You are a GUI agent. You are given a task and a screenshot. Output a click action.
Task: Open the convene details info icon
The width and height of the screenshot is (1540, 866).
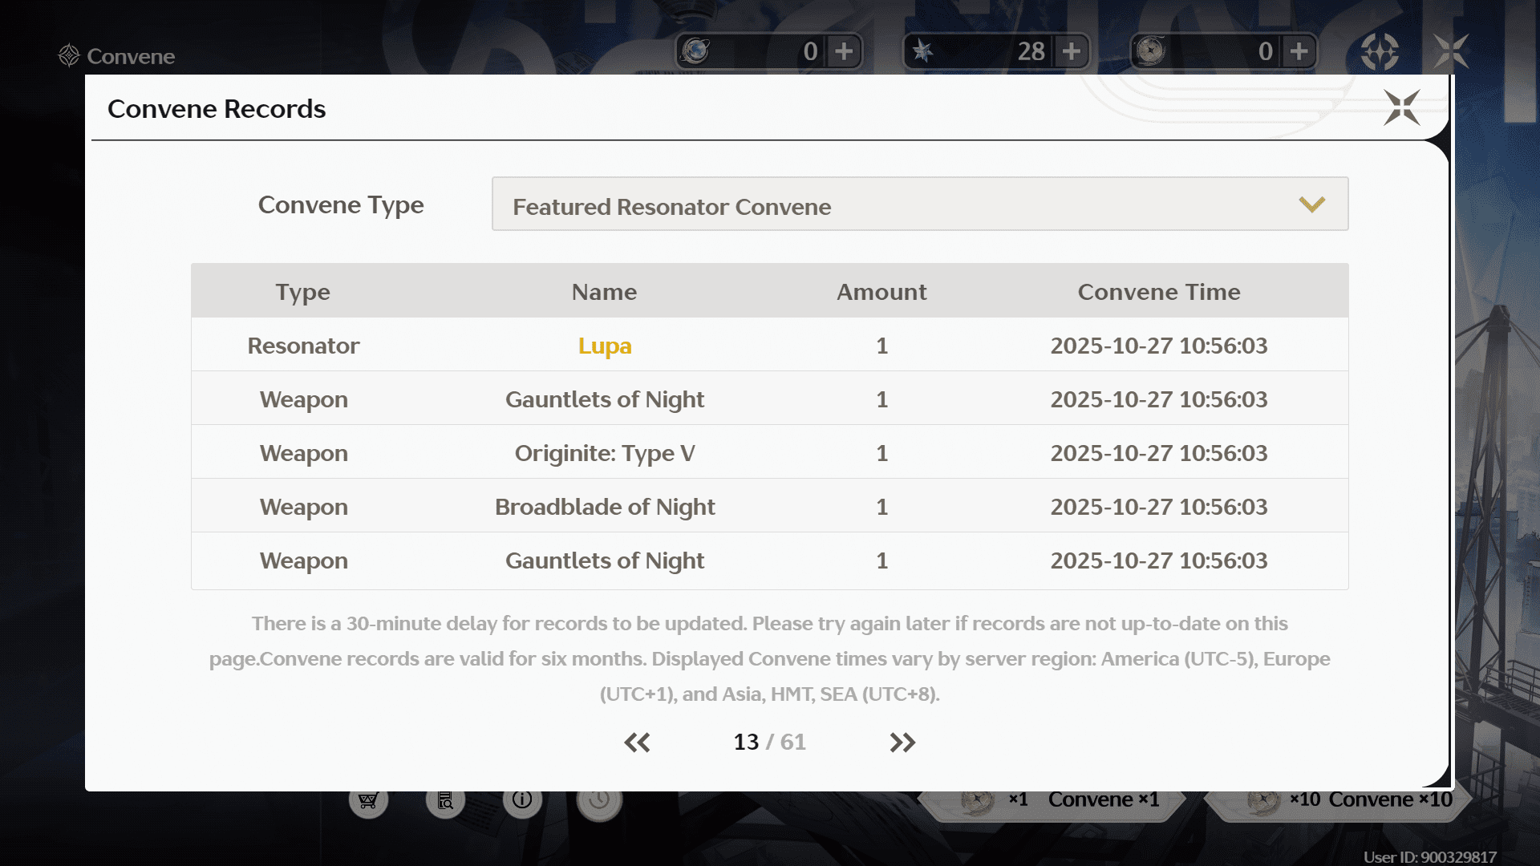[522, 800]
